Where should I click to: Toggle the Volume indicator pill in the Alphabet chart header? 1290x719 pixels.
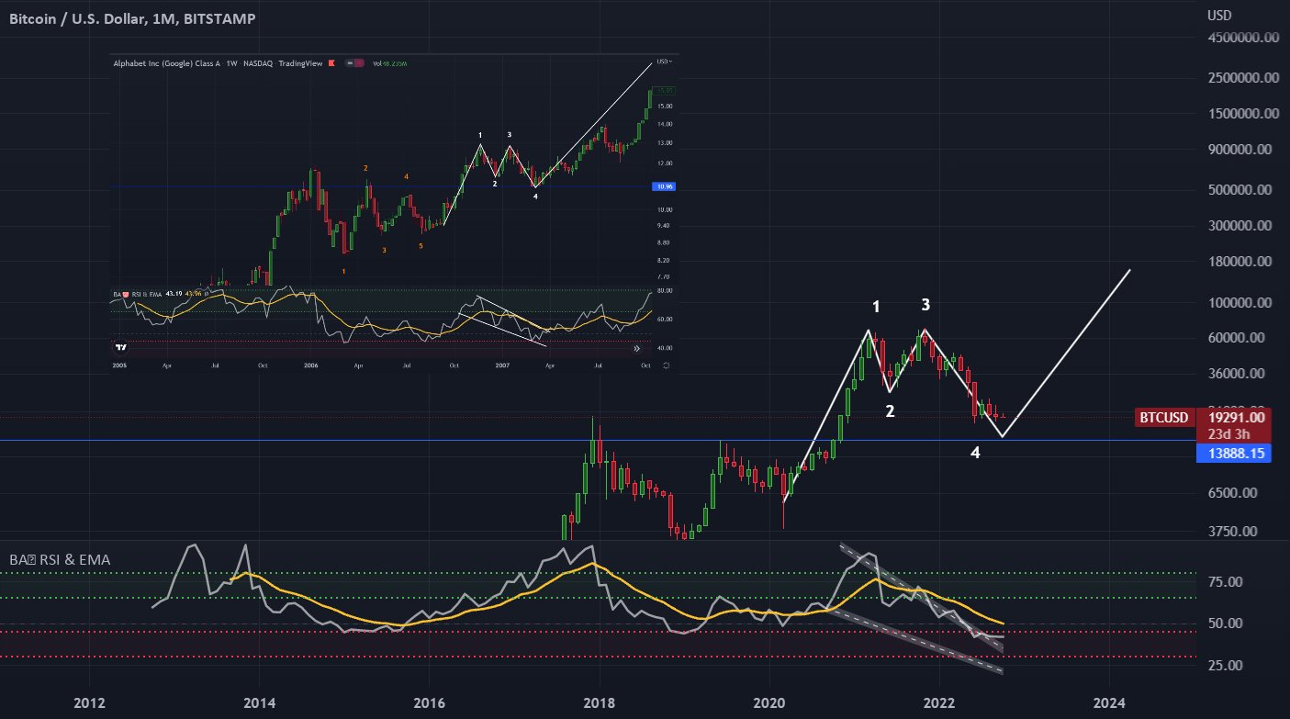click(x=353, y=64)
